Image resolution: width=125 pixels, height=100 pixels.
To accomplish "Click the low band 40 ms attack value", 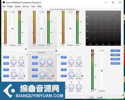I will point(14,70).
